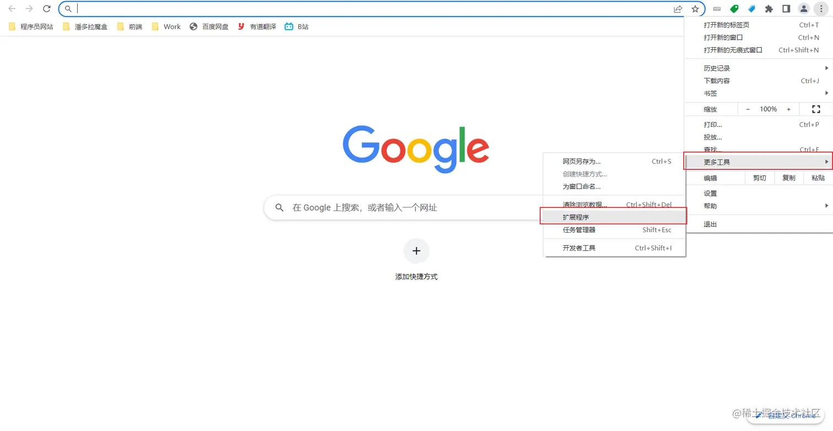Click the 100% zoom value
The height and width of the screenshot is (431, 833).
(x=768, y=109)
